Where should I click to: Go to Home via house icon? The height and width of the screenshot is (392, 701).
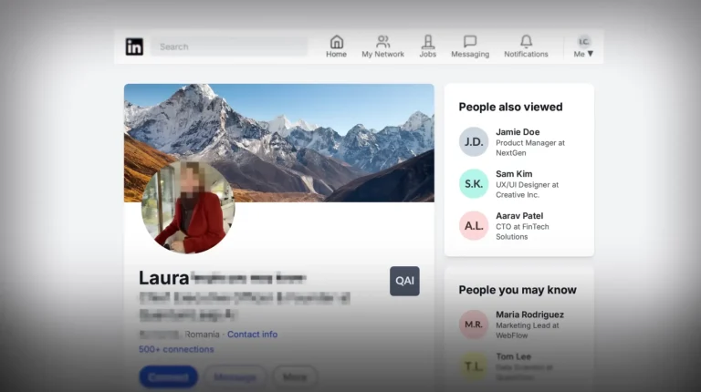[x=336, y=42]
